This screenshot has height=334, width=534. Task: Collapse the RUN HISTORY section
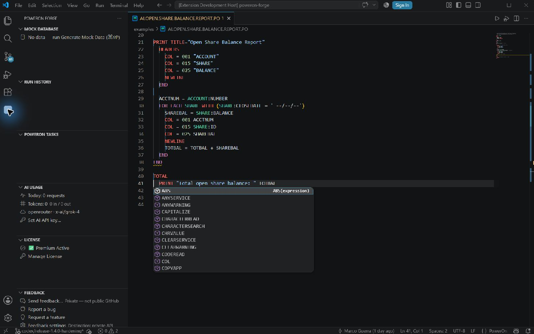[20, 82]
